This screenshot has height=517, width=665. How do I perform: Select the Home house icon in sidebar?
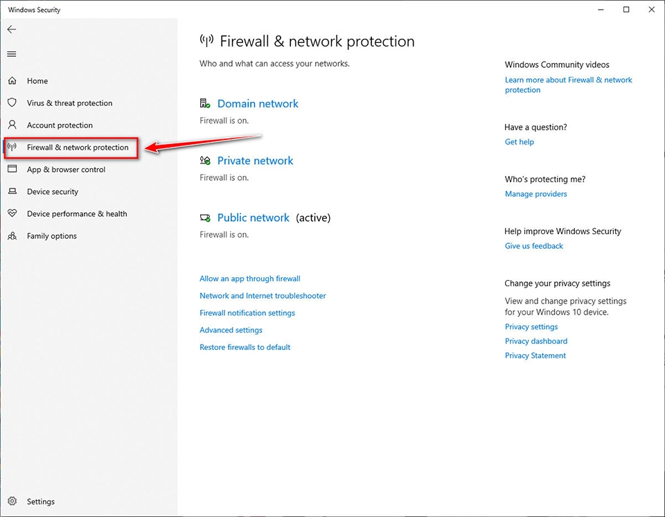click(12, 80)
